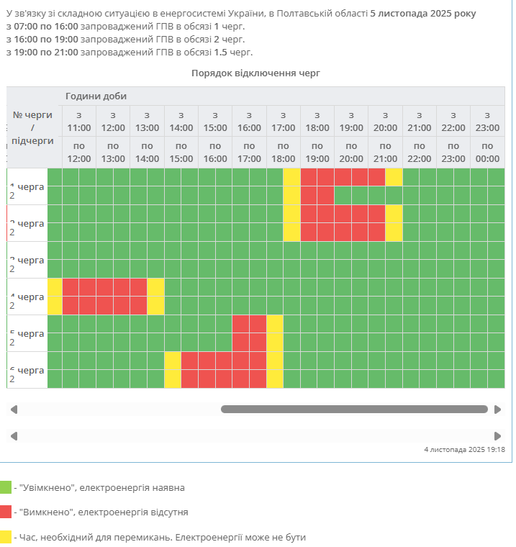Image resolution: width=516 pixels, height=547 pixels.
Task: Click the red "Вимкнено" legend swatch
Action: (x=6, y=512)
